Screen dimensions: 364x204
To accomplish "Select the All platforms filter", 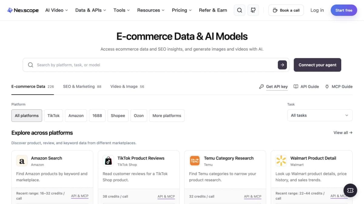I will (27, 115).
